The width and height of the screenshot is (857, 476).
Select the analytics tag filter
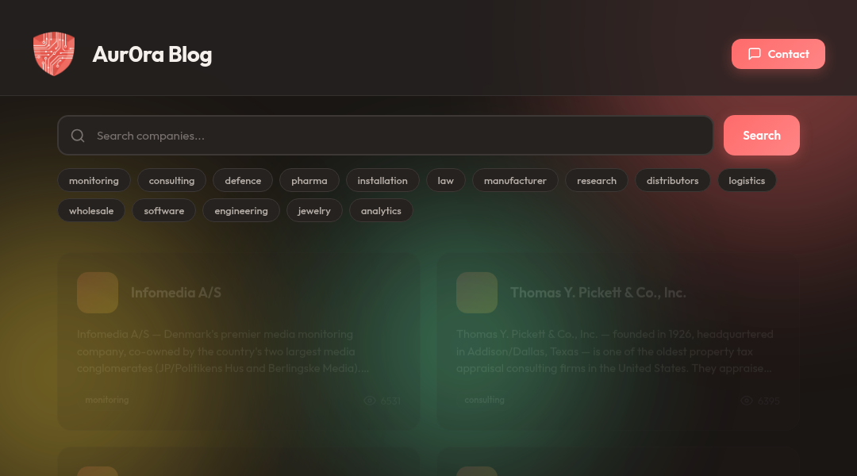381,210
